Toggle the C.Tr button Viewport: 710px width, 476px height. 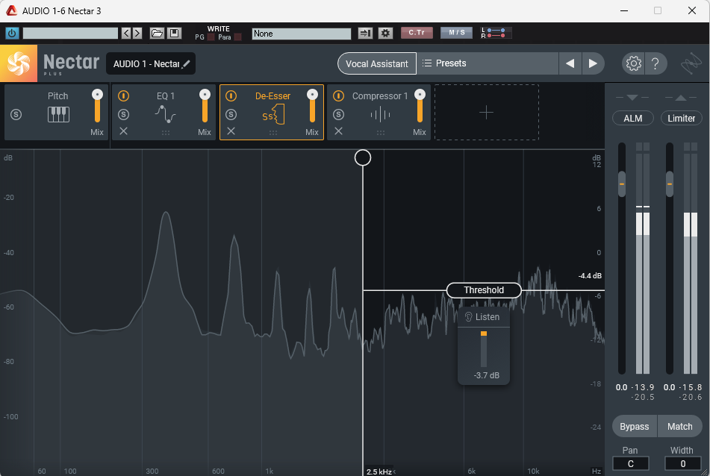coord(417,33)
